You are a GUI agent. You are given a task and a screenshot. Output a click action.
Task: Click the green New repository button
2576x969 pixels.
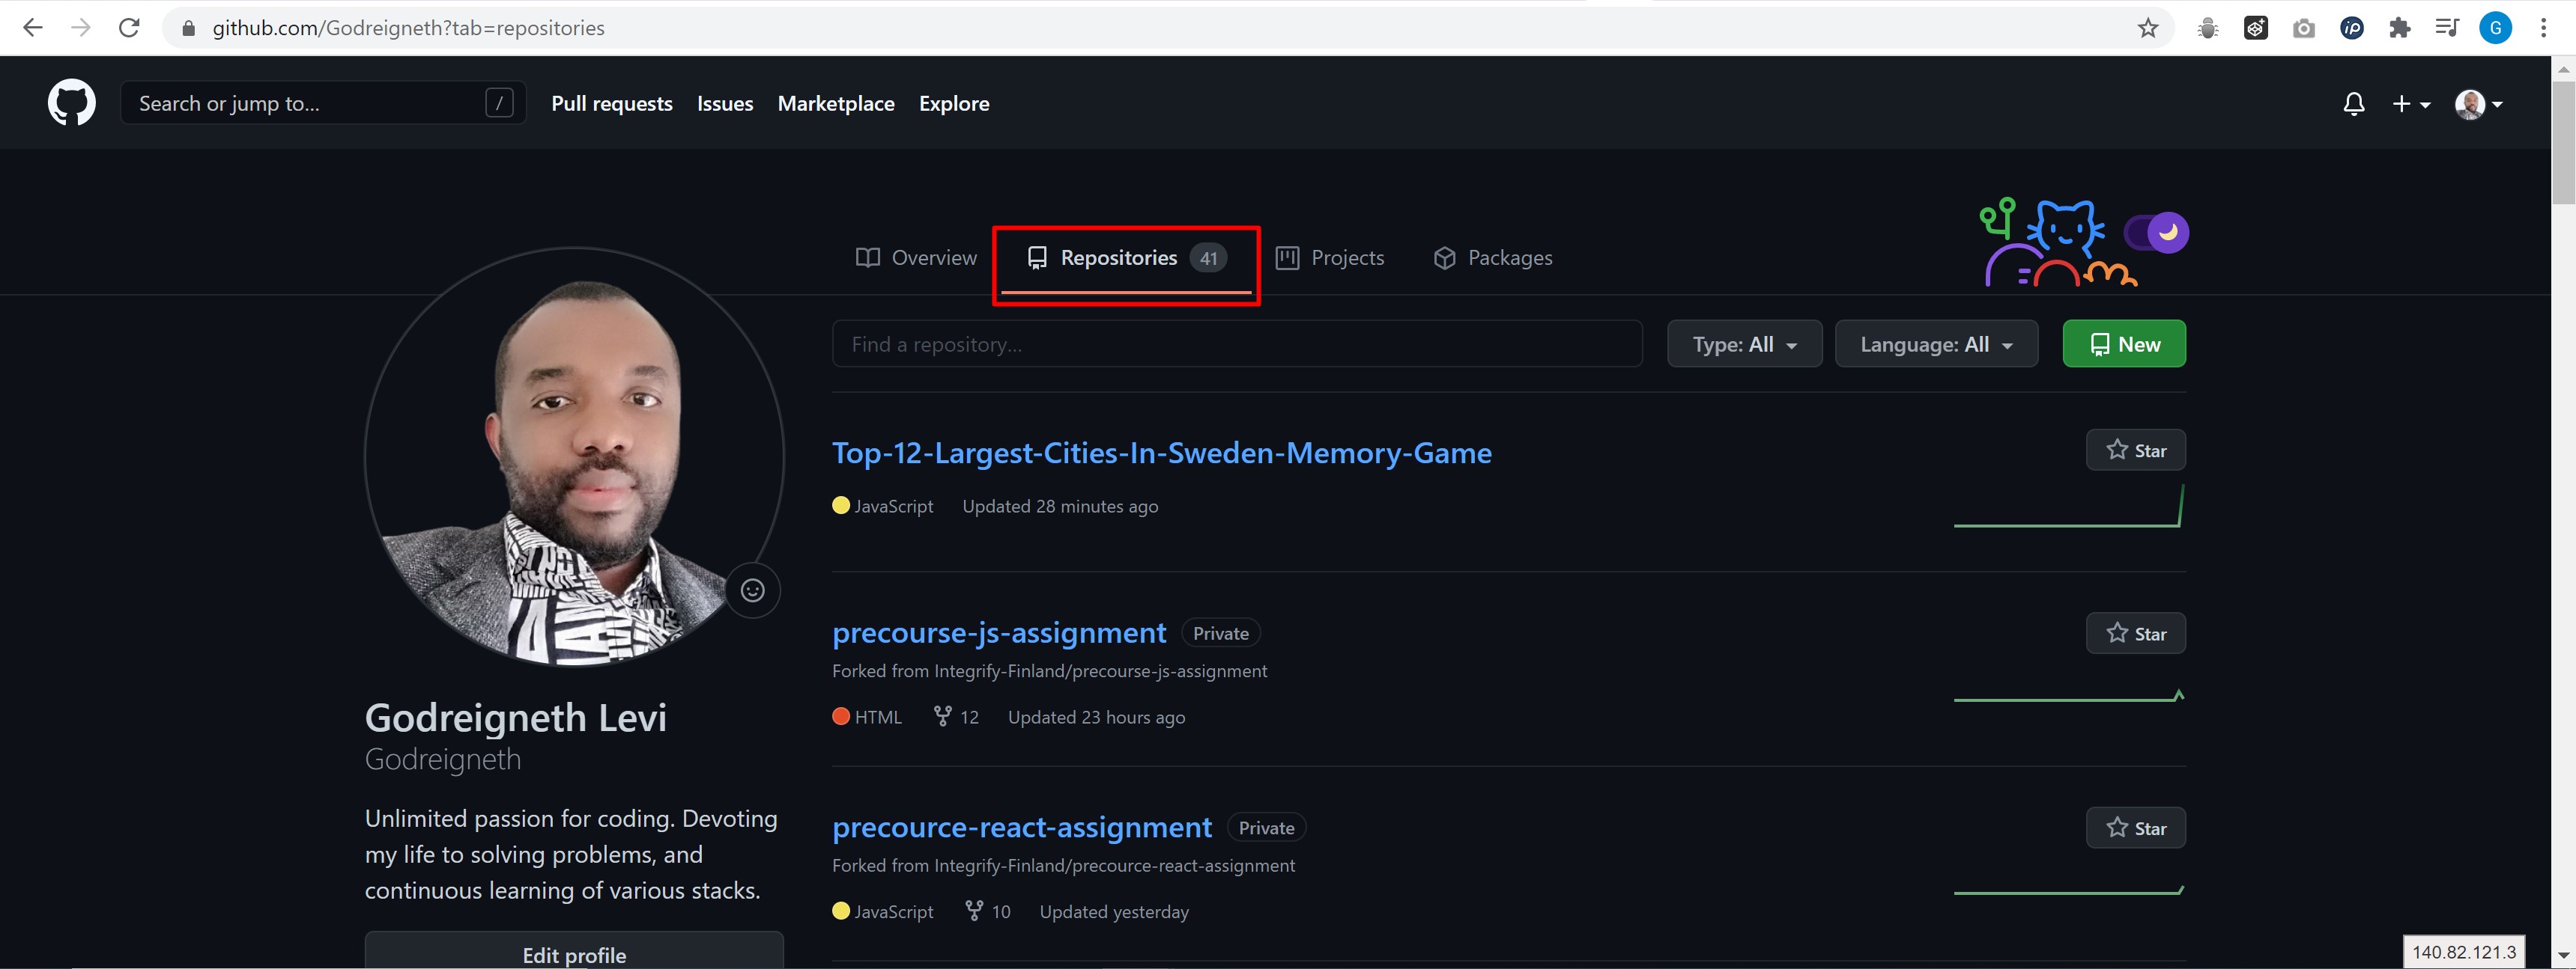pyautogui.click(x=2123, y=345)
